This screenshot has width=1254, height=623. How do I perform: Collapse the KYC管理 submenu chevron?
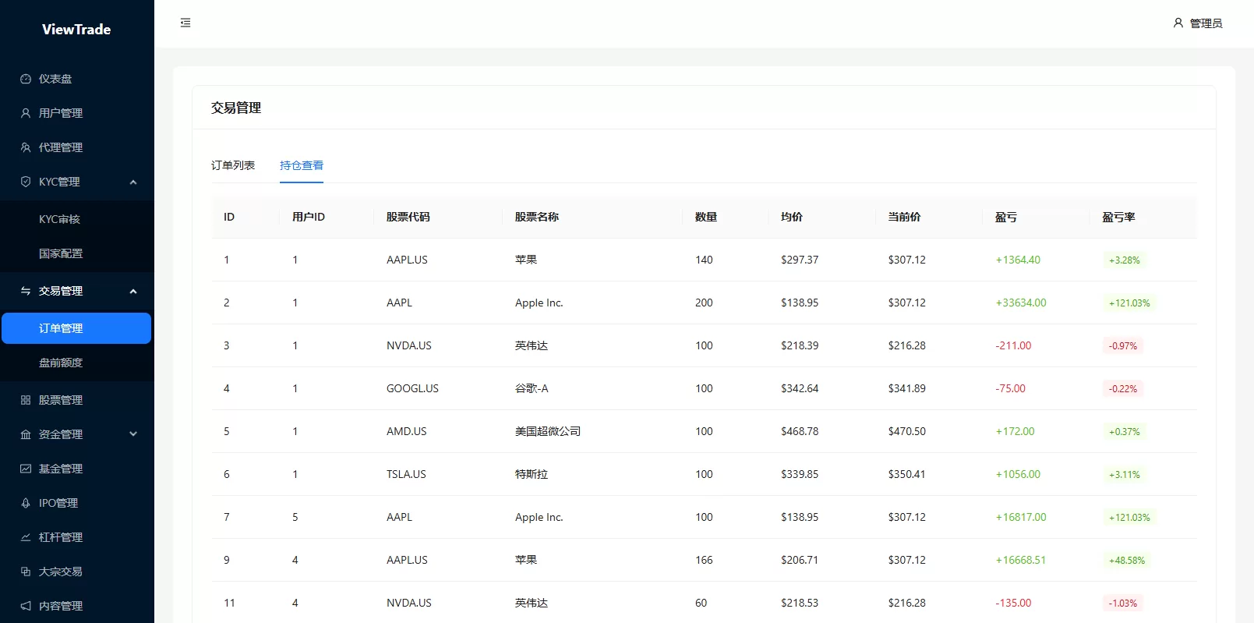click(x=133, y=182)
